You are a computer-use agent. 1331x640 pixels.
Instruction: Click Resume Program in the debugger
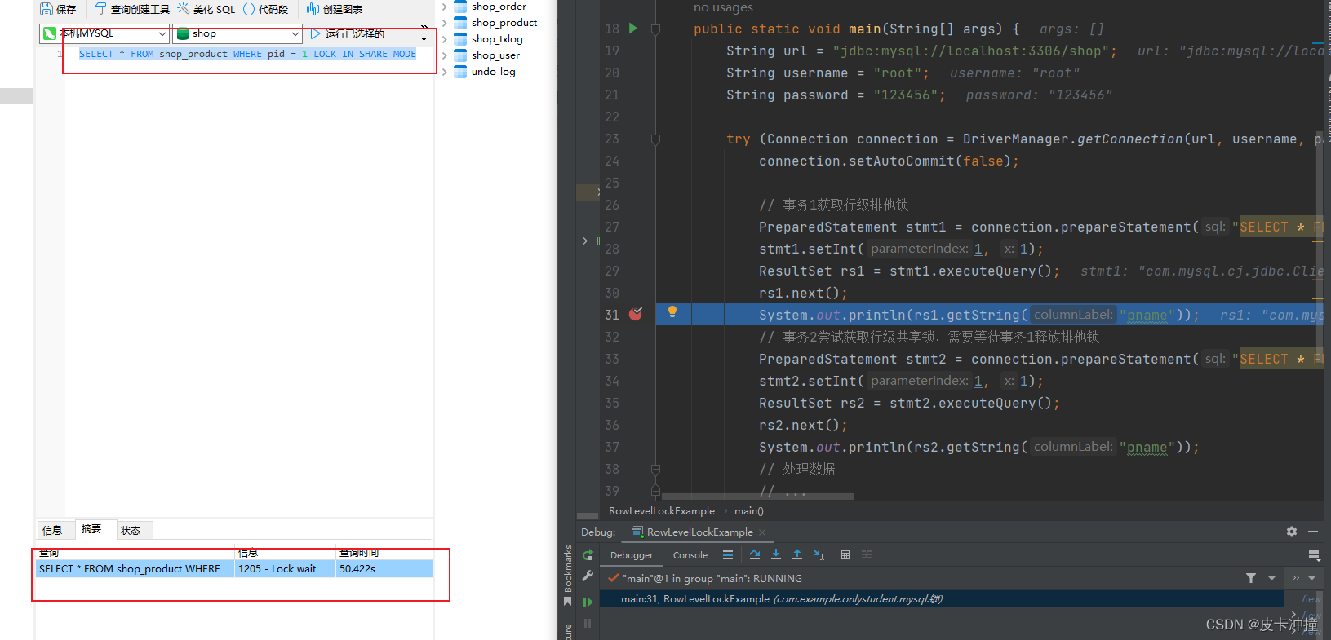coord(588,602)
